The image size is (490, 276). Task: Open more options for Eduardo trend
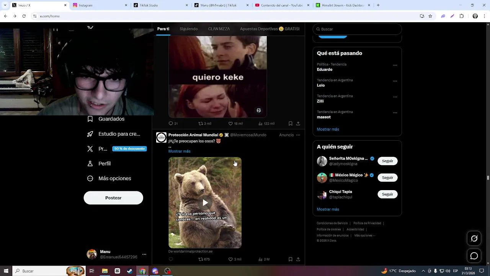[395, 65]
